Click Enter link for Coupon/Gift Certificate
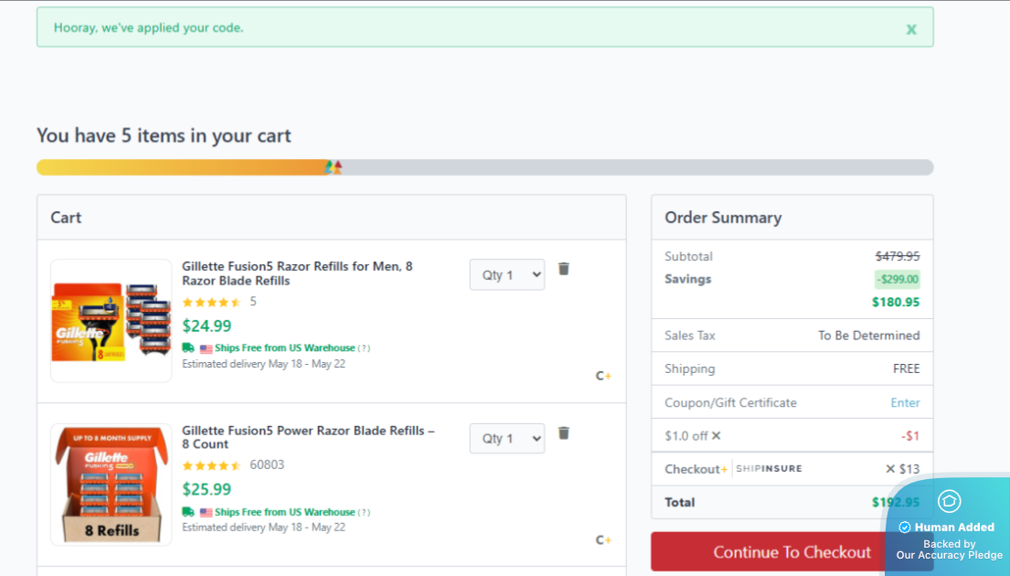 click(x=905, y=402)
